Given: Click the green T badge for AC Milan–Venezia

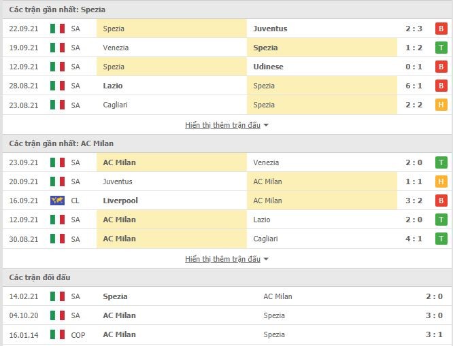Looking at the screenshot, I should point(441,162).
